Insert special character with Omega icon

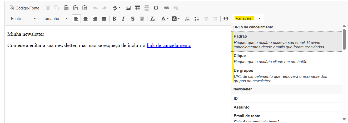[x=156, y=8]
